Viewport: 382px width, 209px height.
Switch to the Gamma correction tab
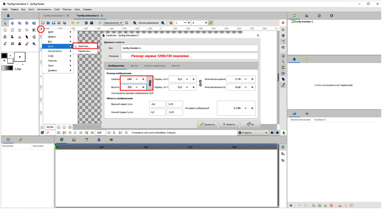click(x=154, y=66)
